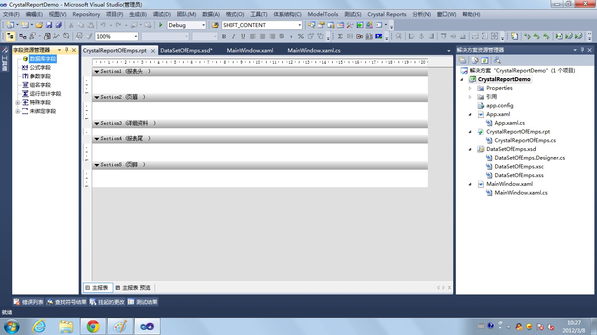Open Google Chrome from taskbar
The image size is (597, 335).
click(x=93, y=326)
